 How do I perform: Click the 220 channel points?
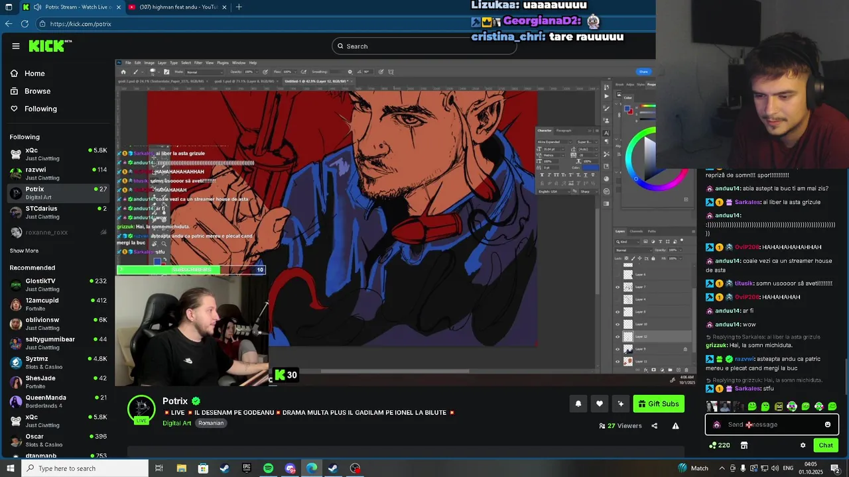pyautogui.click(x=720, y=445)
